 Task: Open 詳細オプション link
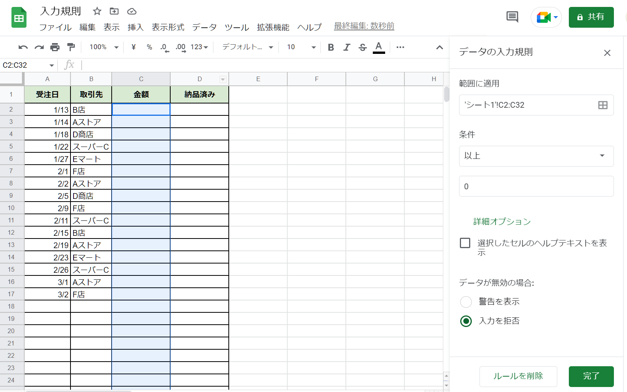(x=501, y=222)
